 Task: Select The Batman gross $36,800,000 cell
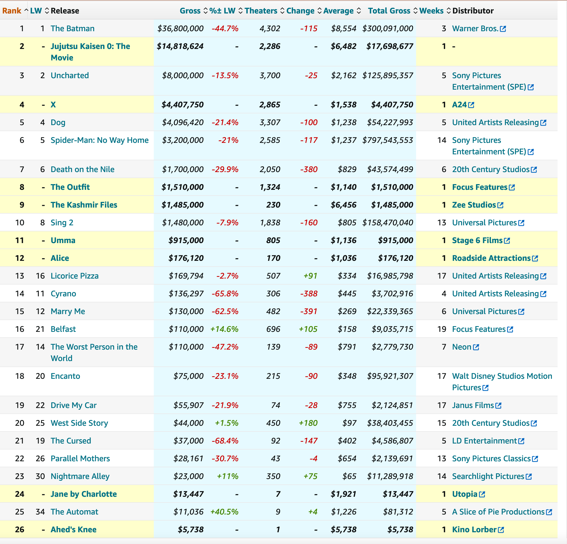click(180, 28)
